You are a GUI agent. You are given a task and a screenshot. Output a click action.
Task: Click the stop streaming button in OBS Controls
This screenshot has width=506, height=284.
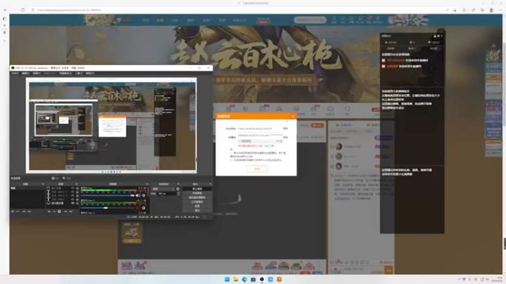[x=197, y=189]
